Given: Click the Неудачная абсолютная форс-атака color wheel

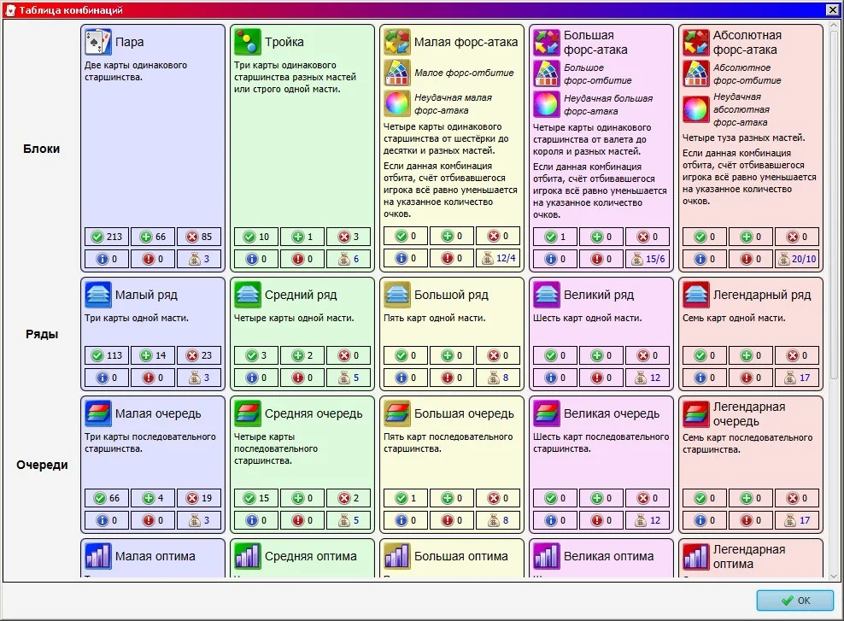Looking at the screenshot, I should tap(696, 109).
